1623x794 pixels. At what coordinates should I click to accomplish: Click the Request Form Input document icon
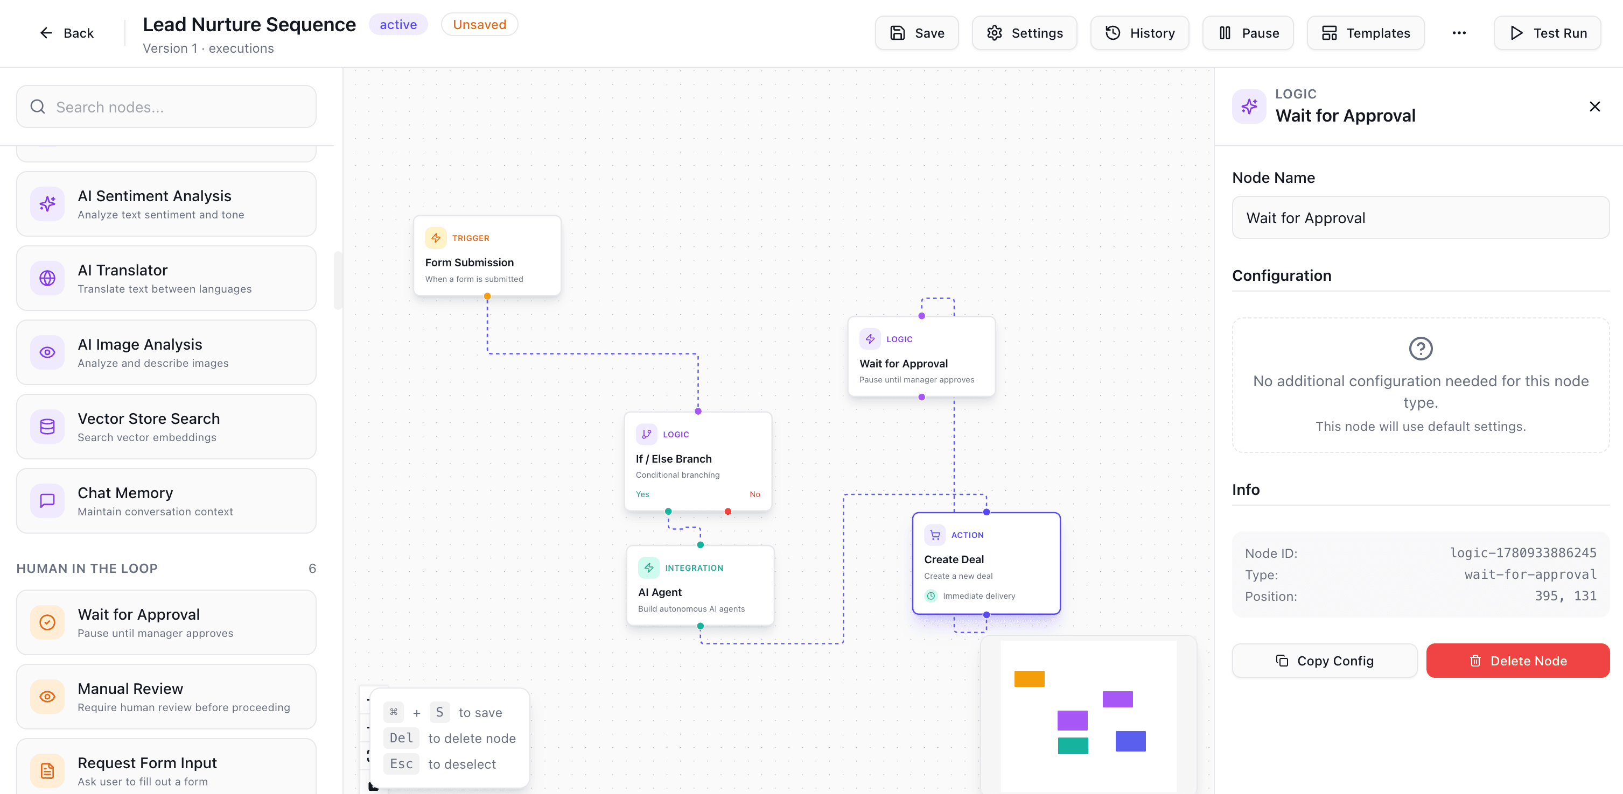47,771
